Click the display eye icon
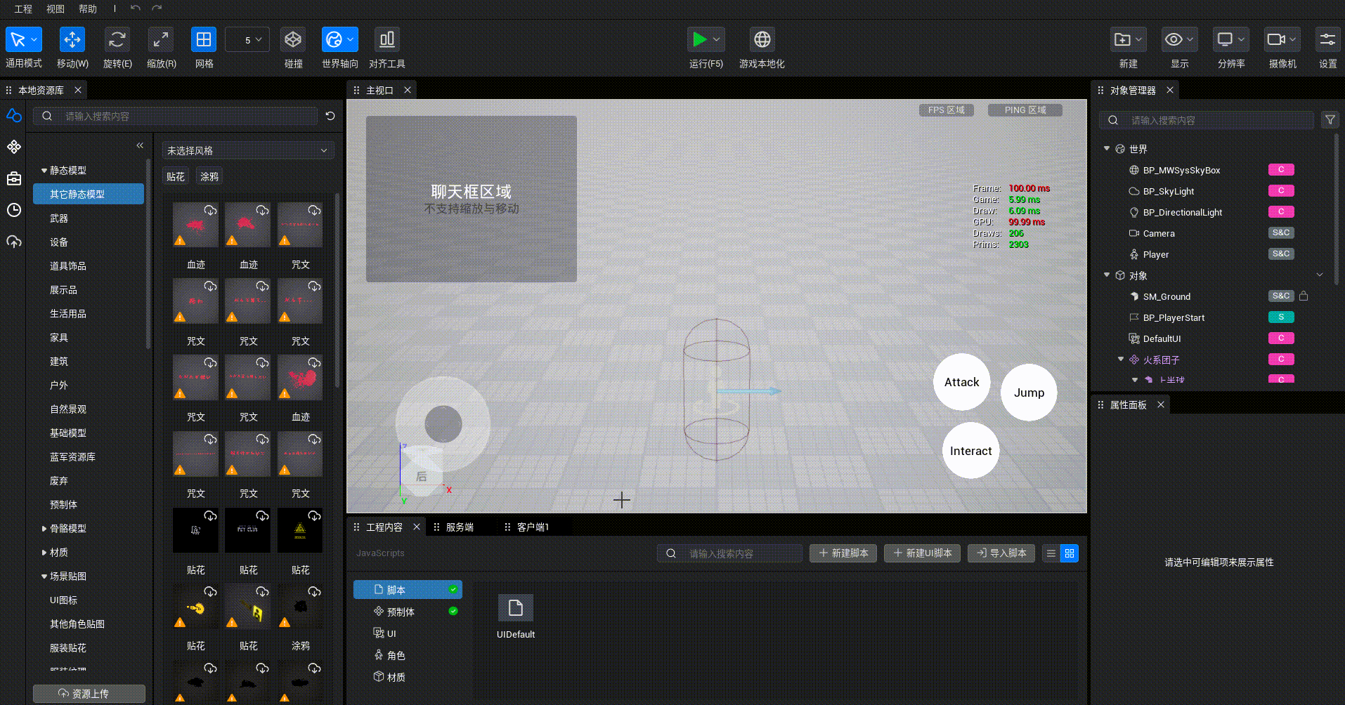This screenshot has height=705, width=1345. [x=1174, y=40]
